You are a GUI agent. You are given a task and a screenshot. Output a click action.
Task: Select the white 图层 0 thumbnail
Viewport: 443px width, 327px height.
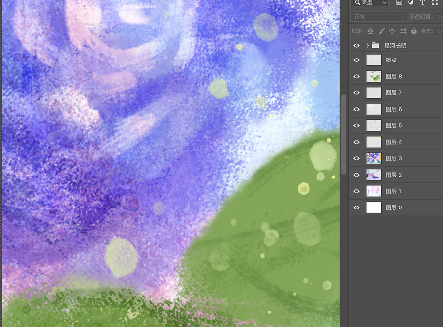tap(374, 208)
